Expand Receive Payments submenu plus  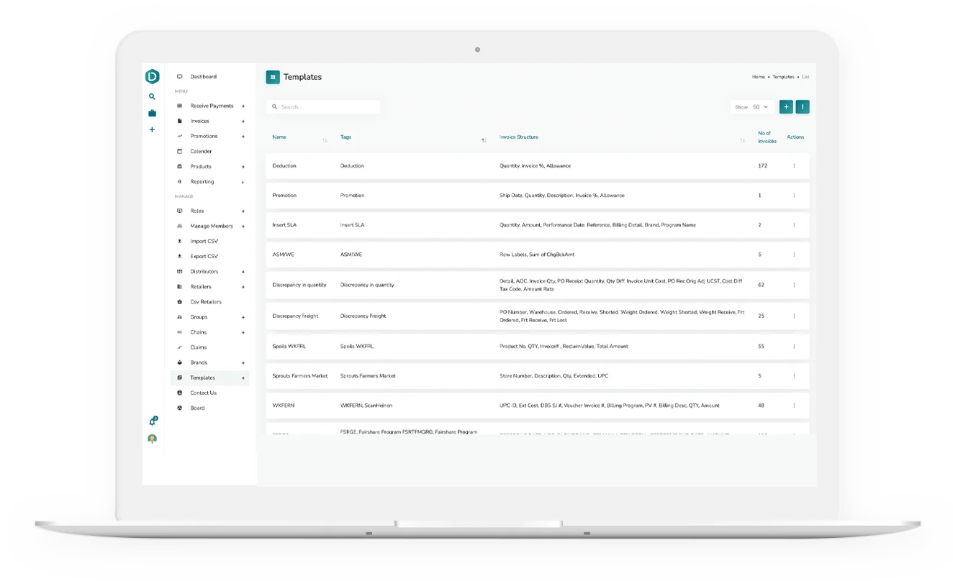243,106
